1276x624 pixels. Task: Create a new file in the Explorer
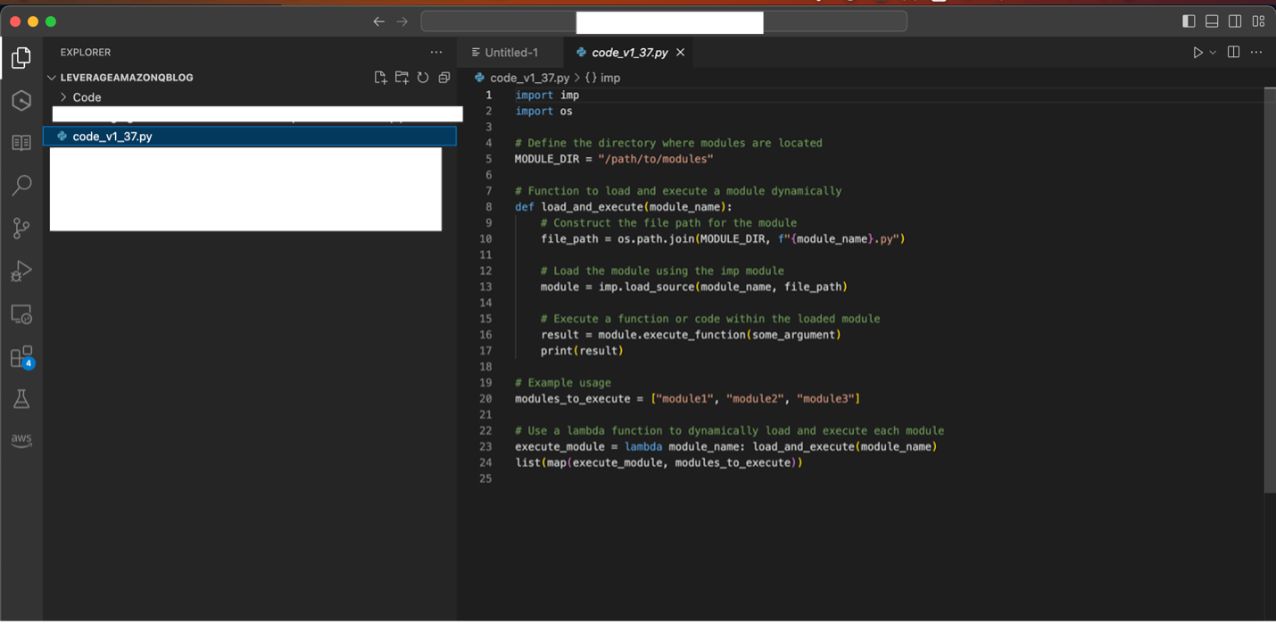tap(380, 78)
